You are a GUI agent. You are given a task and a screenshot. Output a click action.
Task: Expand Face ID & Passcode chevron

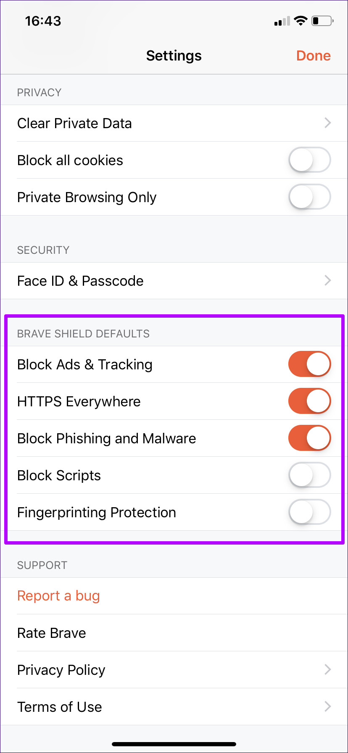(x=328, y=281)
